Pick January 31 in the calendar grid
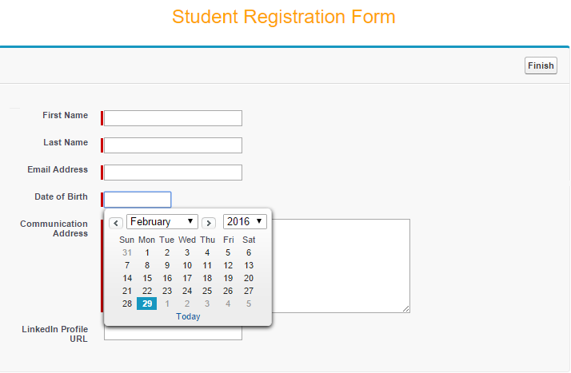 tap(127, 252)
